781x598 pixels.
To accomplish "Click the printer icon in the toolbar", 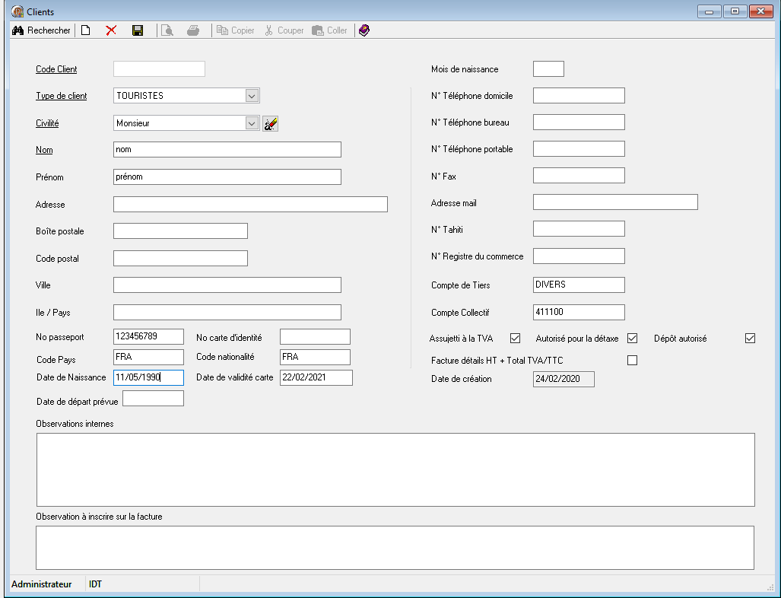I will pyautogui.click(x=193, y=30).
